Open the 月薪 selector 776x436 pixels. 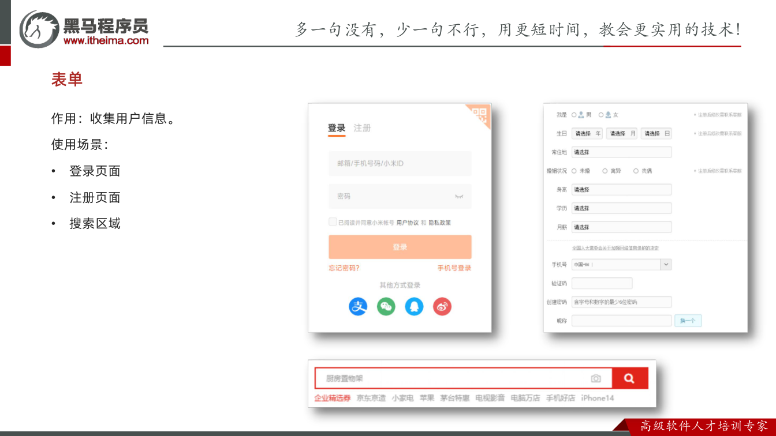coord(622,227)
